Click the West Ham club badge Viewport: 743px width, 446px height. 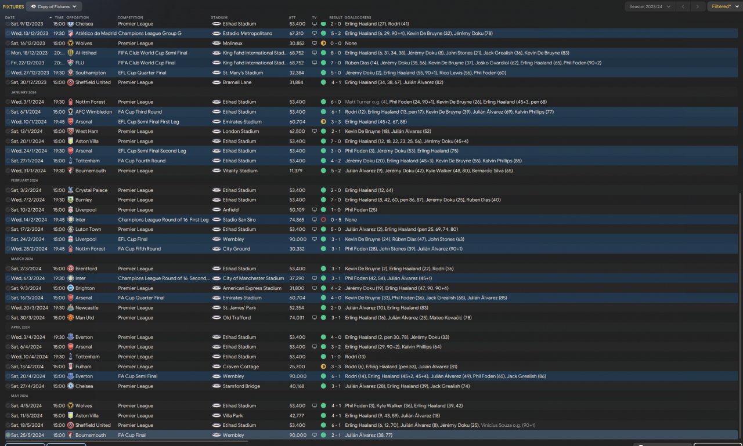(x=70, y=132)
